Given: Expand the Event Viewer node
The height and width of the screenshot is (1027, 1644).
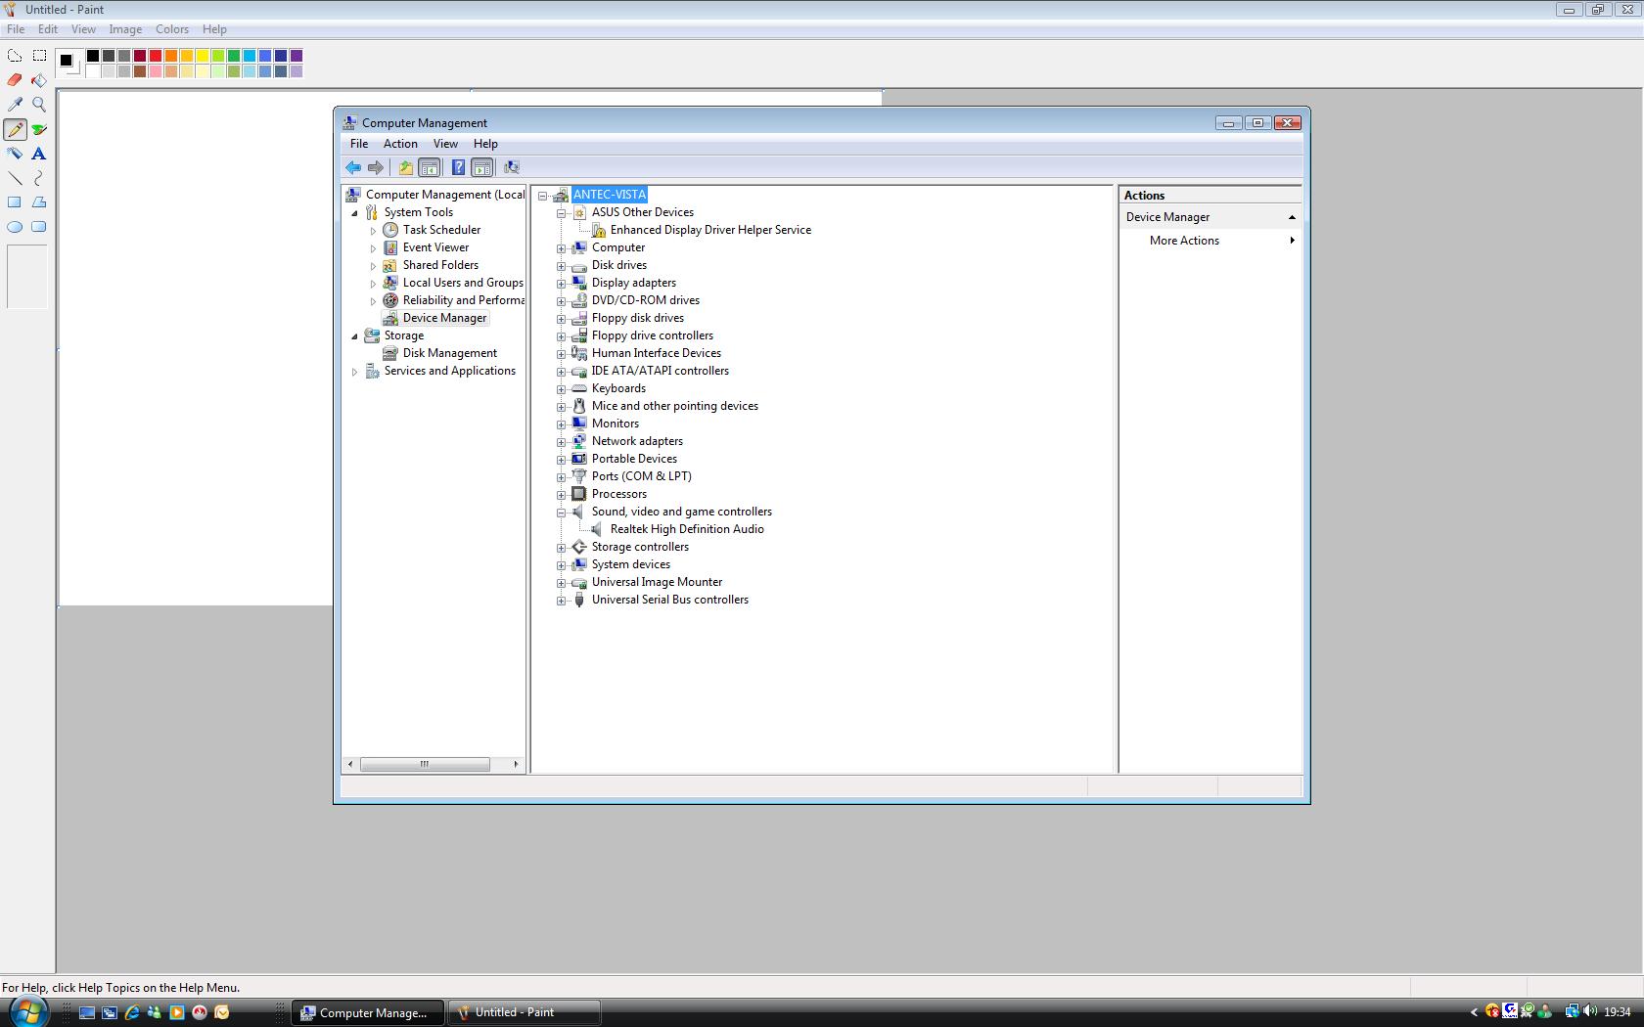Looking at the screenshot, I should (x=373, y=247).
